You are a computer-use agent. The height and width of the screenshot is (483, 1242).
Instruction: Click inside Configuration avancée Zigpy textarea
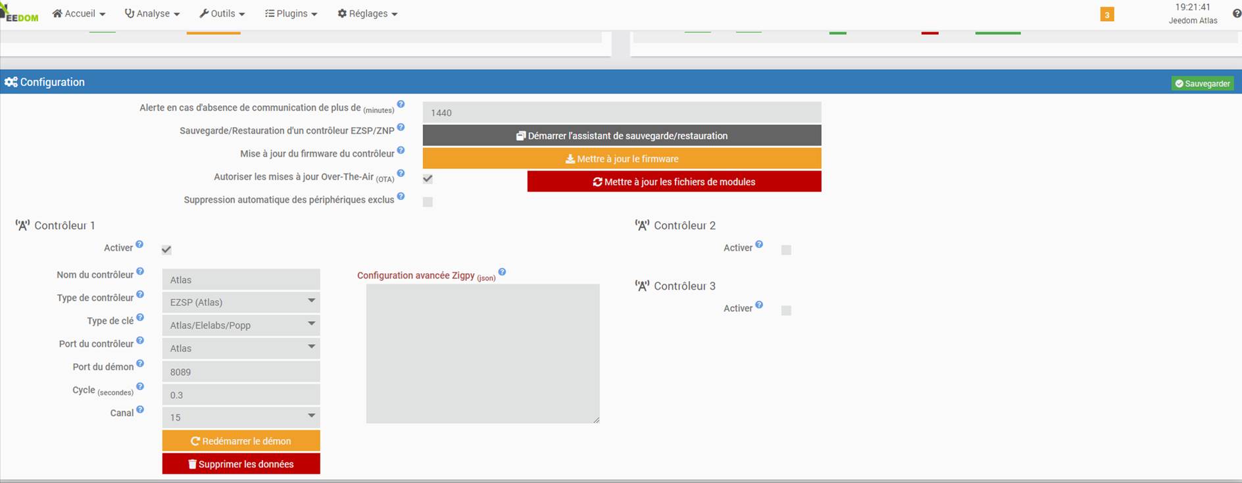(483, 353)
